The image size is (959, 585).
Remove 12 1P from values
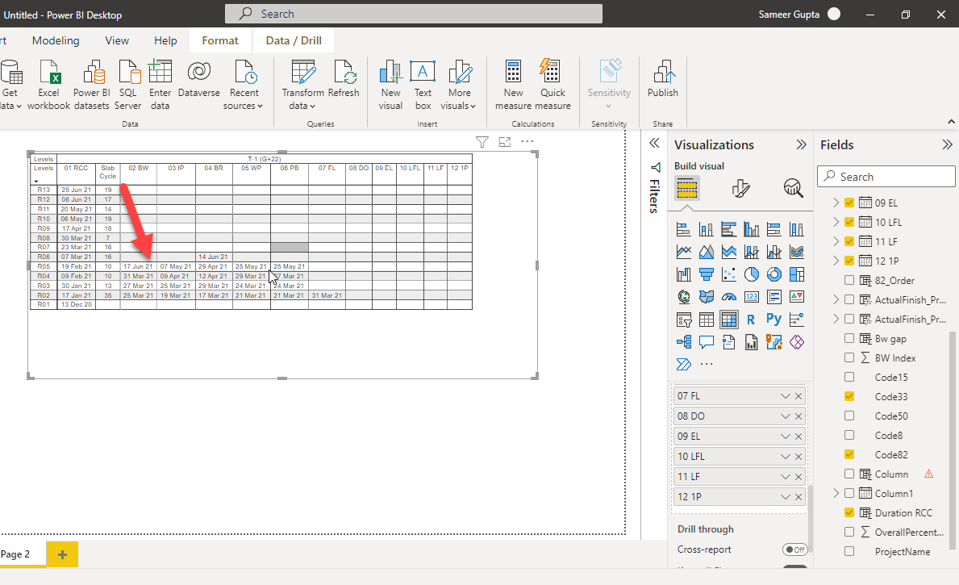pos(798,497)
